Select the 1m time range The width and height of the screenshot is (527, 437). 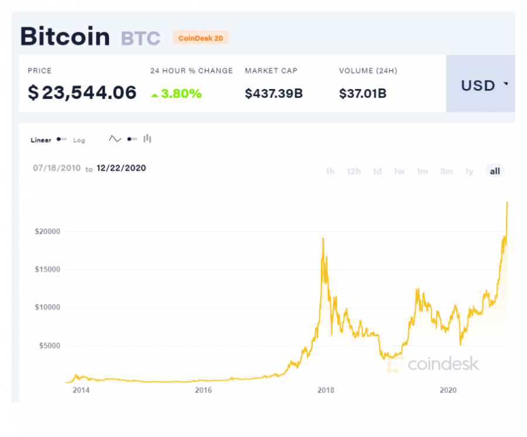tap(422, 171)
